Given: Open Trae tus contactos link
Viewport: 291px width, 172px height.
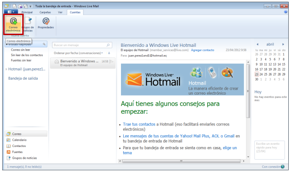Looking at the screenshot, I should tap(139, 124).
